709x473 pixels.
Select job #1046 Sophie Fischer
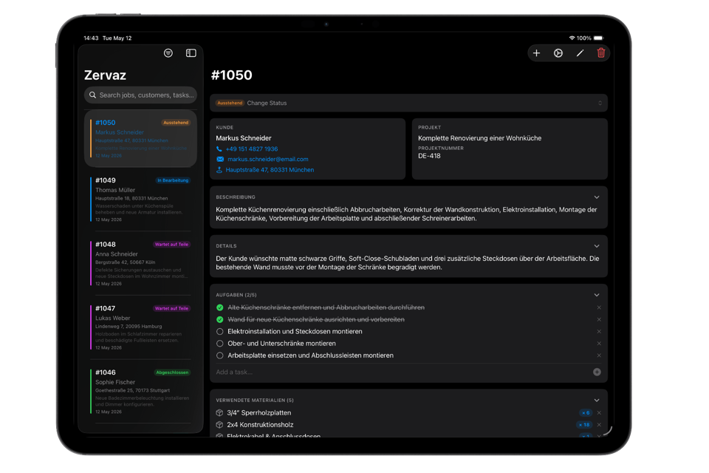point(140,392)
